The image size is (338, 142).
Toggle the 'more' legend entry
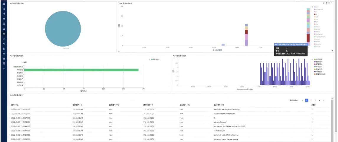[x=317, y=42]
